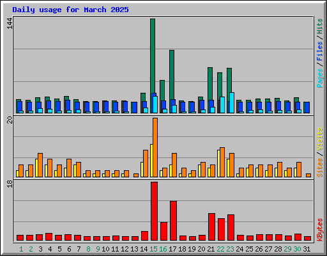Click the day 15 axis label
327x256 pixels.
(x=153, y=249)
